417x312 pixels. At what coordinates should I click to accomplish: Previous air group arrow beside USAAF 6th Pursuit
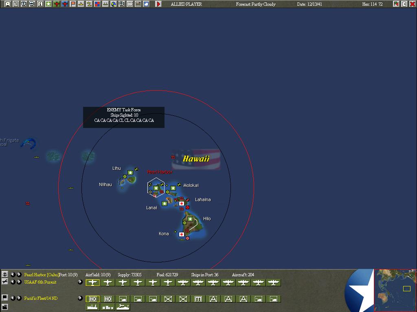13,282
